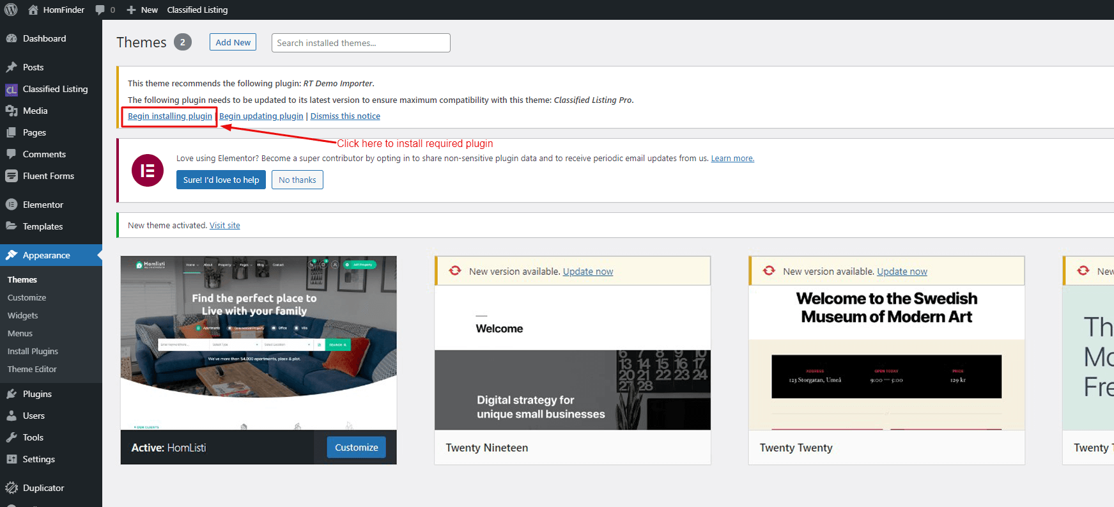
Task: Click Begin installing plugin link
Action: pos(170,116)
